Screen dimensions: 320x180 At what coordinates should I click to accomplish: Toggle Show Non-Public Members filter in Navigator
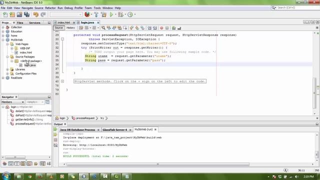(x=23, y=163)
